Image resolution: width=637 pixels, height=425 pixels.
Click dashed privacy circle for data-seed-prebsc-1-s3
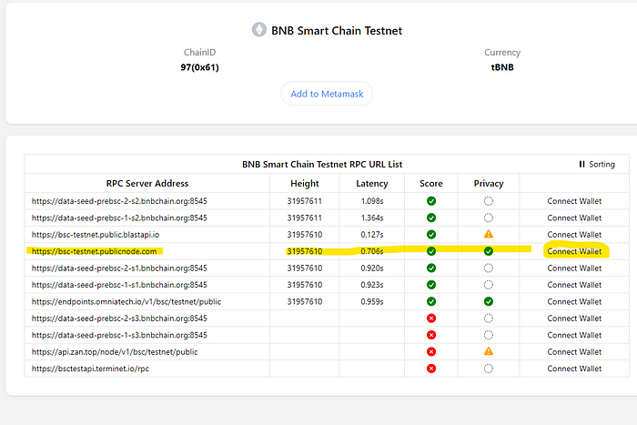click(489, 335)
